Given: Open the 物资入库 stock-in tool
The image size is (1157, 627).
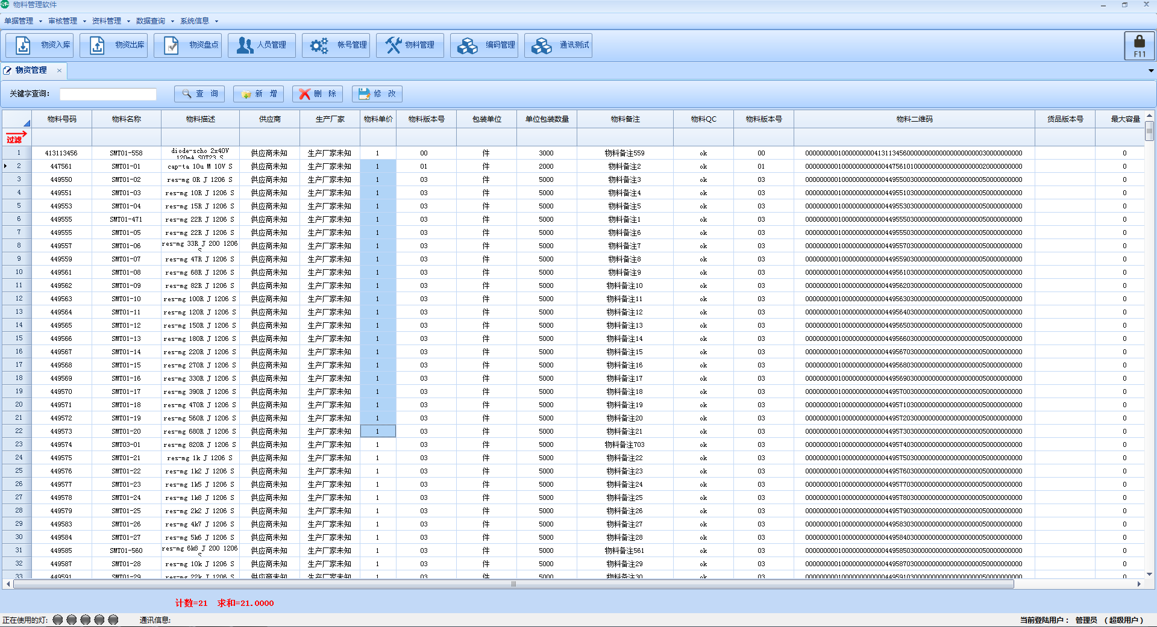Looking at the screenshot, I should tap(40, 45).
